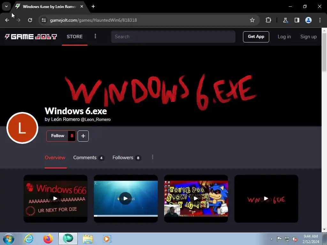Click the Get App button
The image size is (327, 245).
(x=256, y=37)
